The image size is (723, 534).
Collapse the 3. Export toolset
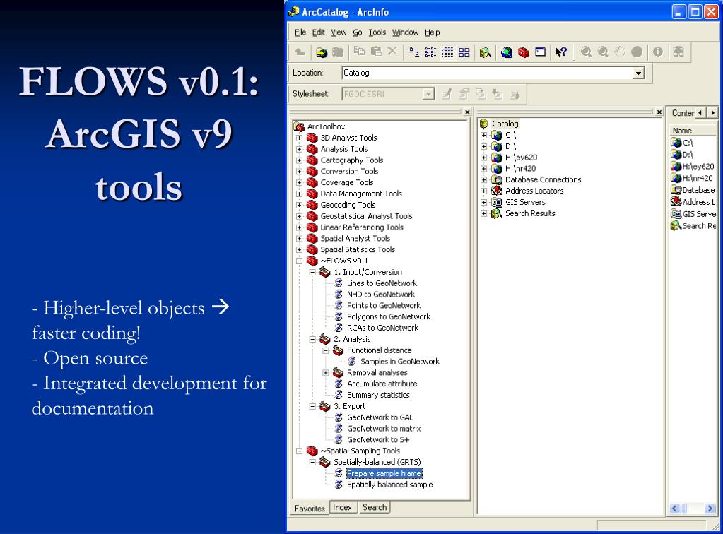(312, 406)
